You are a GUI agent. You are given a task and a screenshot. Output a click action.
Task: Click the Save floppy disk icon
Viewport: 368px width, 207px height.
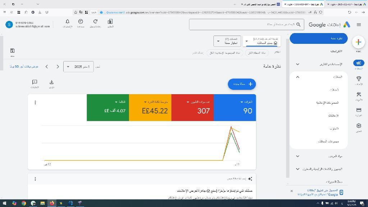click(12, 51)
